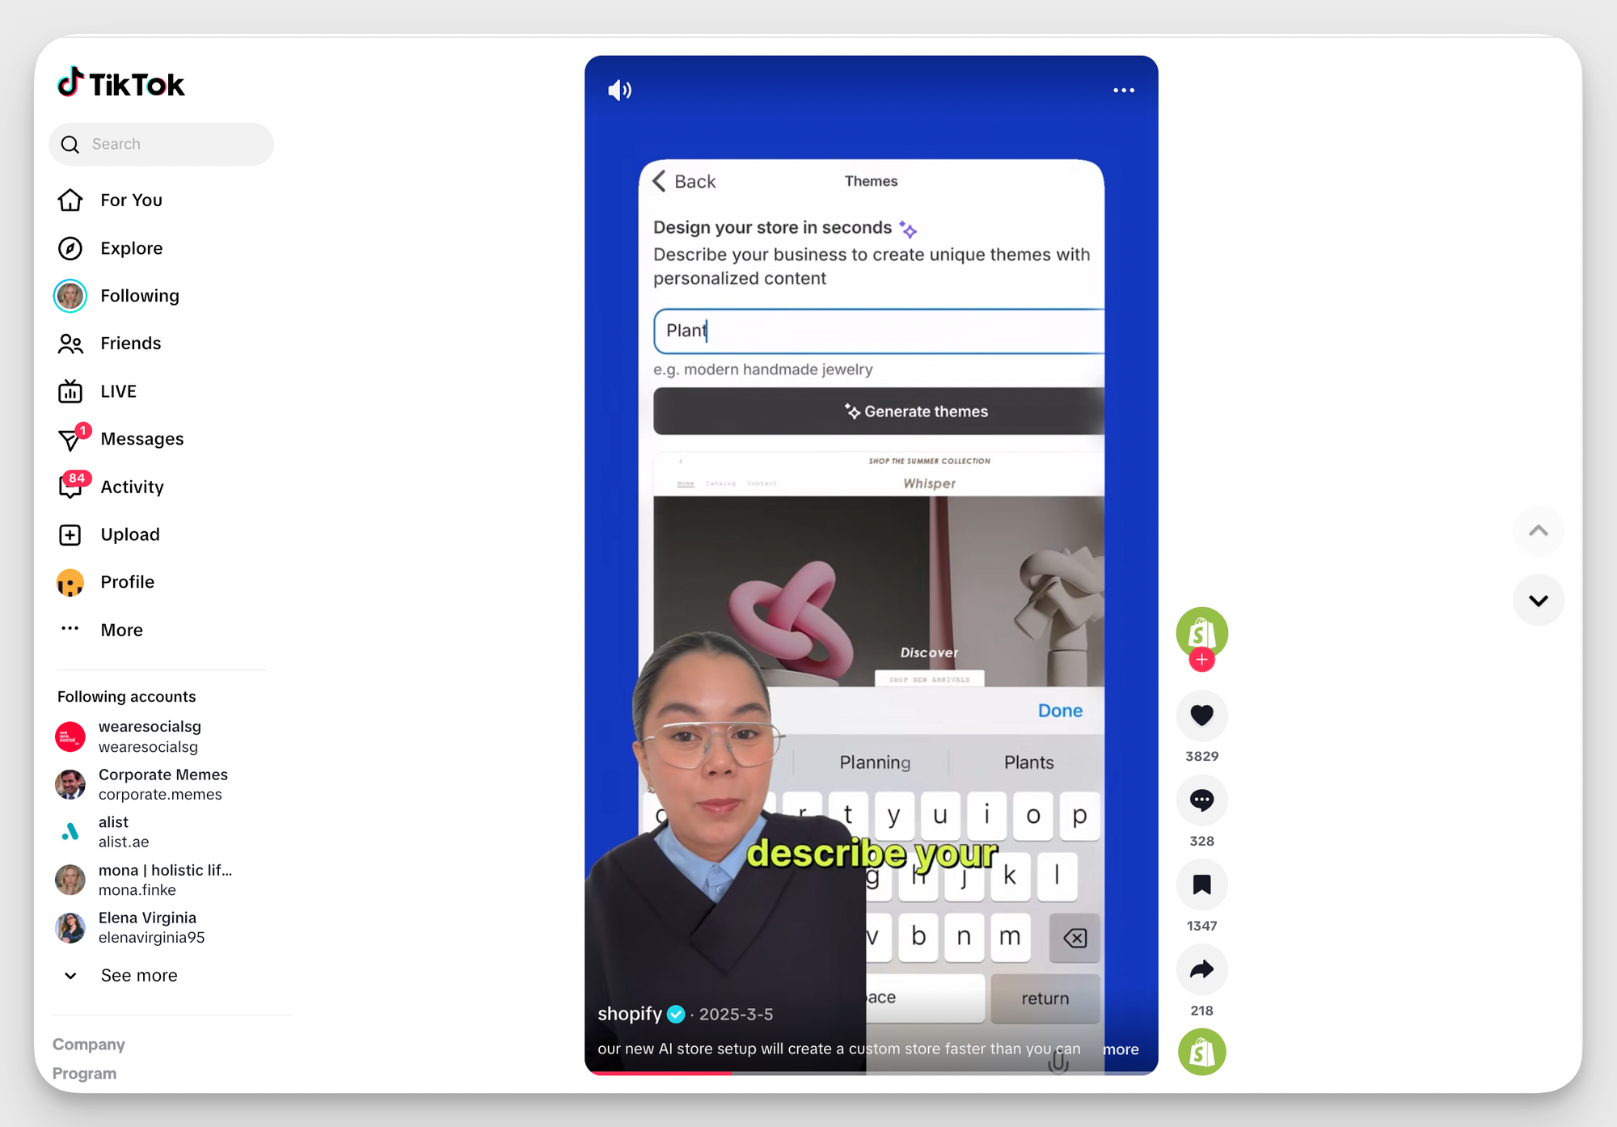Open the comments bubble icon

coord(1201,800)
